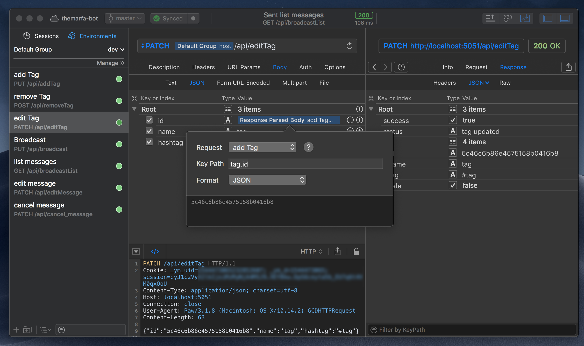This screenshot has height=346, width=584.
Task: Click the lock icon in HTTP preview bar
Action: coord(356,251)
